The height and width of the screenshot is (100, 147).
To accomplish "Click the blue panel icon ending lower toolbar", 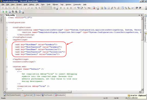I will (20, 12).
